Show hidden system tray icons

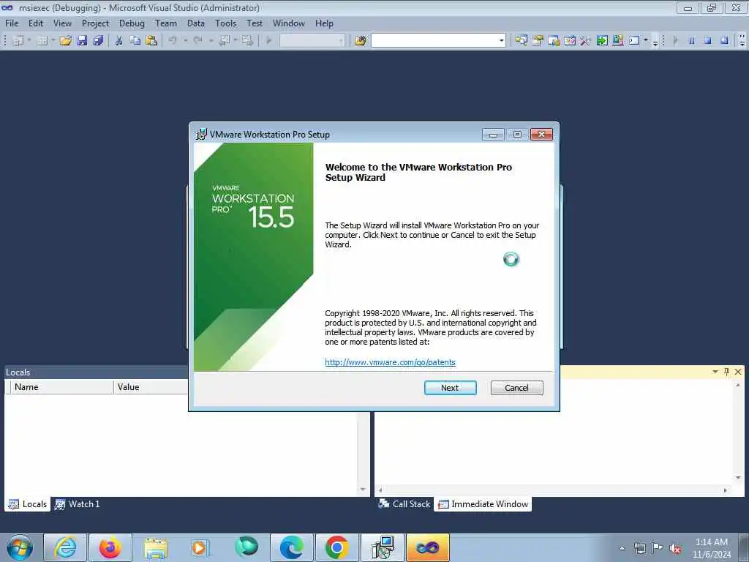click(622, 548)
